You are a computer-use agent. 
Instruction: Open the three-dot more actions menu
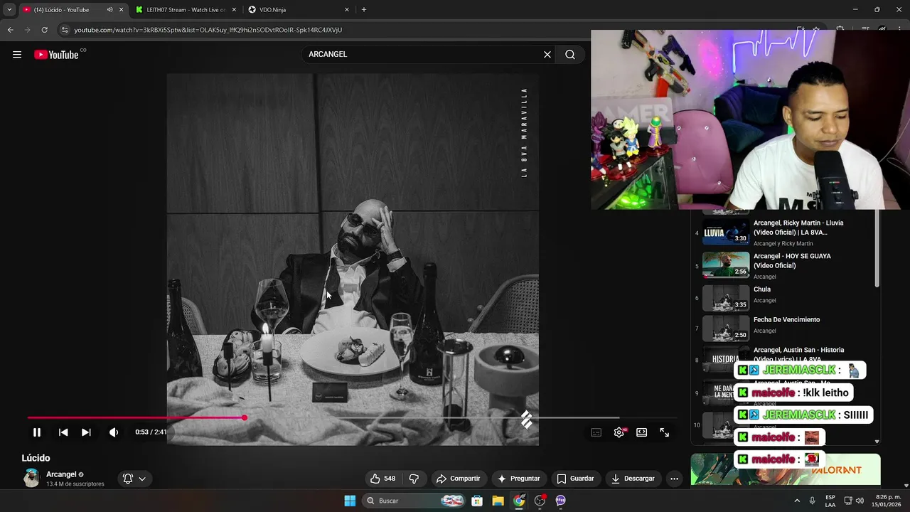tap(675, 479)
